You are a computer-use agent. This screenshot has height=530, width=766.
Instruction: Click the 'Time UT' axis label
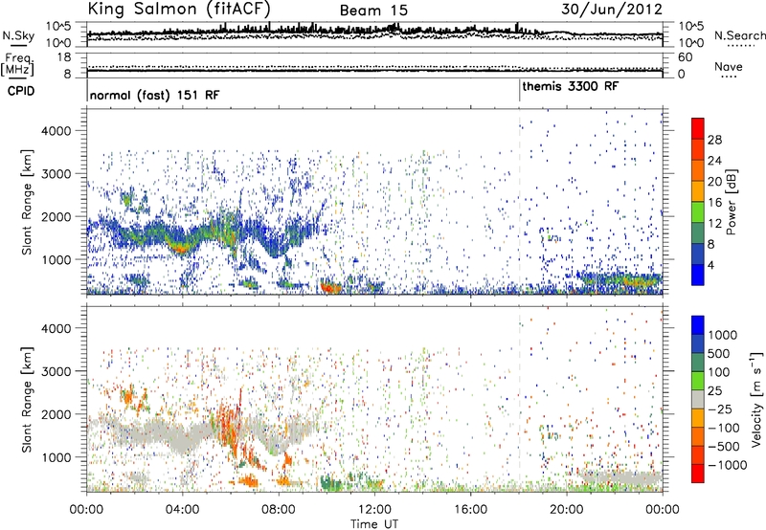(x=374, y=524)
